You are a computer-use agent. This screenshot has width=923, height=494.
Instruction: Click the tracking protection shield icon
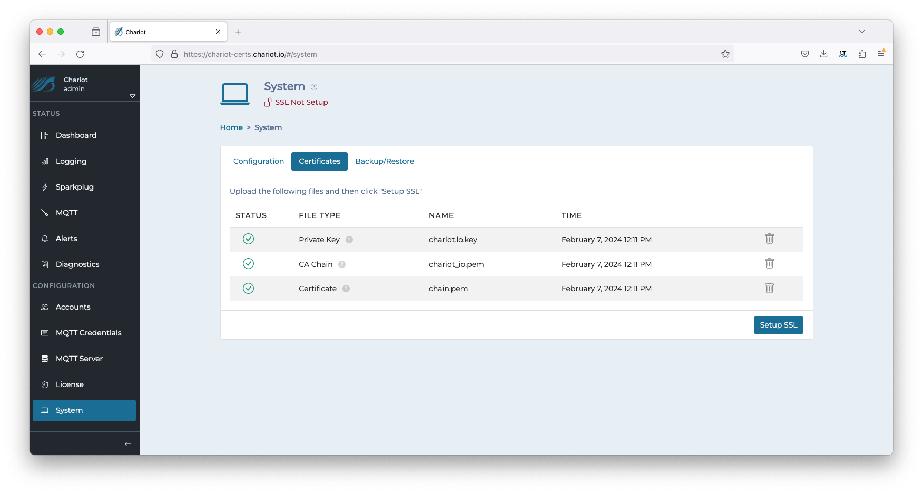pyautogui.click(x=160, y=54)
